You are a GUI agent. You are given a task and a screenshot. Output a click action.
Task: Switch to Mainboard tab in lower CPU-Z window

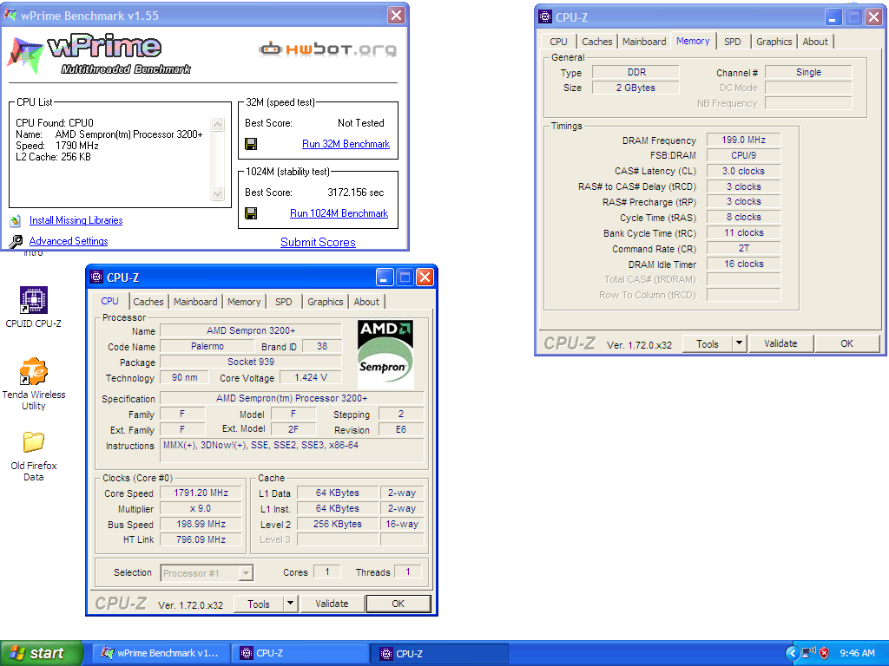pos(195,302)
